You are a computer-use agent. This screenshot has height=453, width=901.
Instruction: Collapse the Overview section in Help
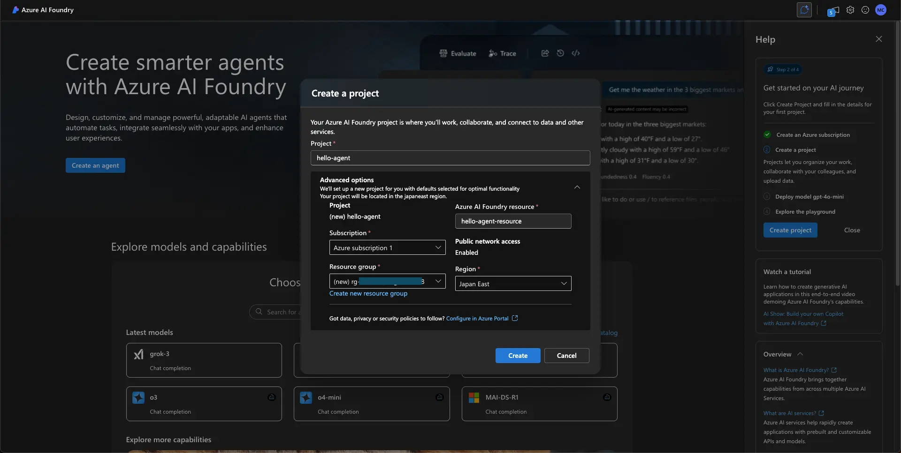(800, 354)
